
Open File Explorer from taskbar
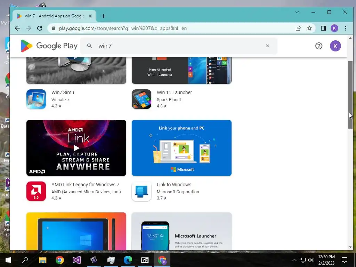click(42, 260)
